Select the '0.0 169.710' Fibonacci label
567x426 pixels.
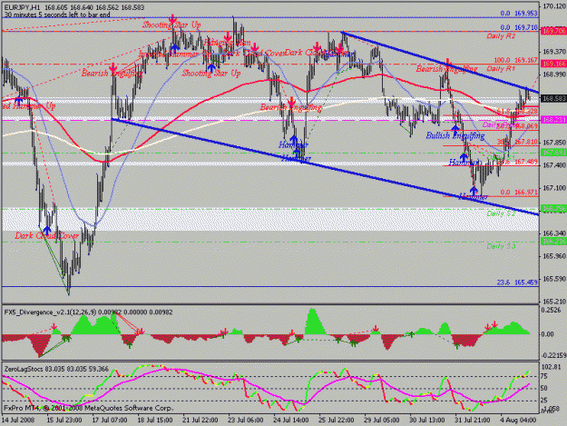click(x=519, y=27)
